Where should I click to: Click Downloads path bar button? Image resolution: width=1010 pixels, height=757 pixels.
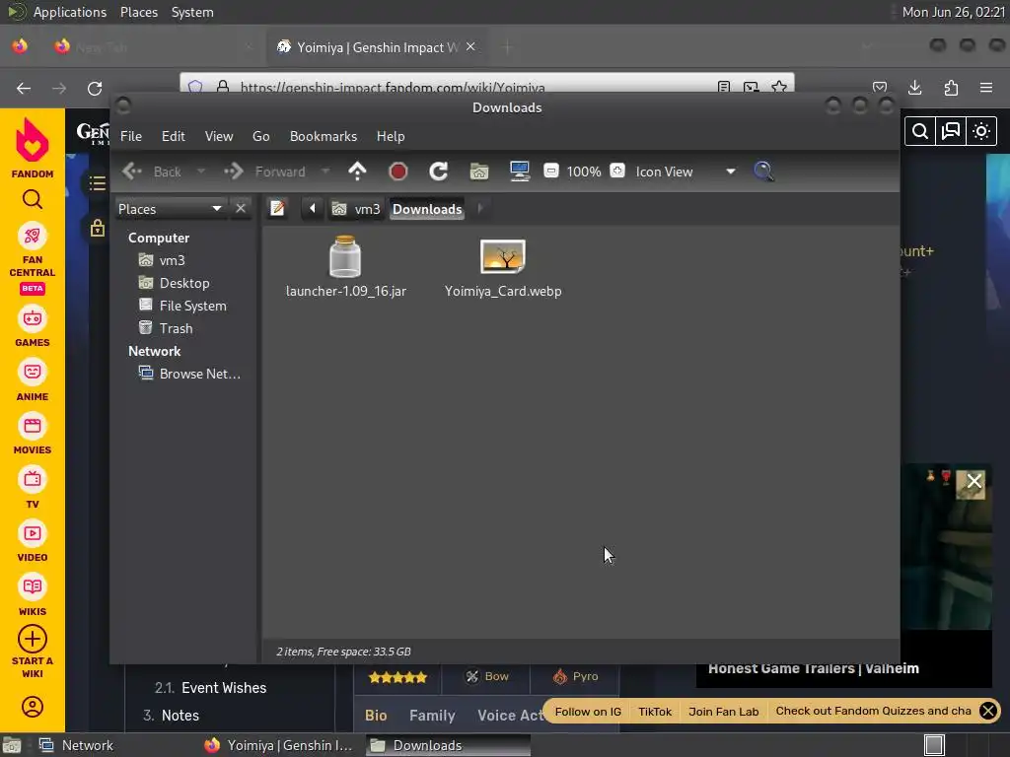pos(427,209)
